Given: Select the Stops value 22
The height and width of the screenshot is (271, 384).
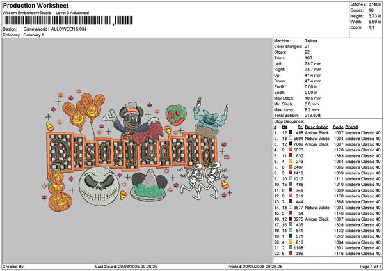Looking at the screenshot, I should point(307,52).
